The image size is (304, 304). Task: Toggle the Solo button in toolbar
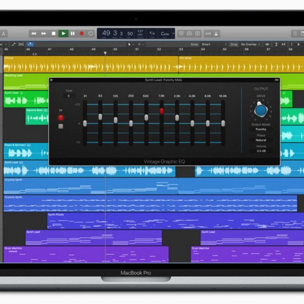(197, 33)
